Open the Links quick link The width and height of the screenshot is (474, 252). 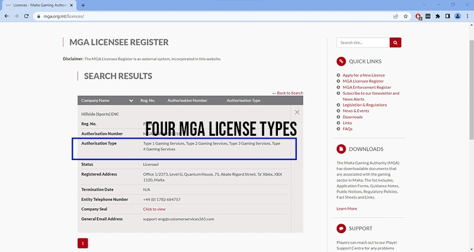pyautogui.click(x=347, y=123)
